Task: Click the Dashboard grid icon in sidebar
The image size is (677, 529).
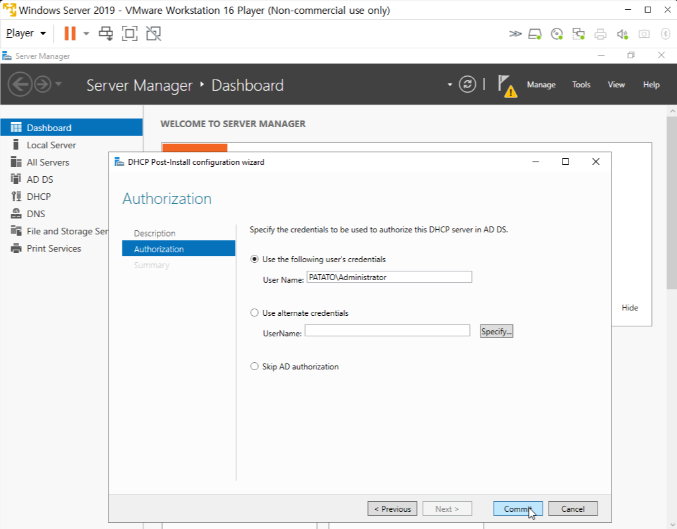Action: click(16, 127)
